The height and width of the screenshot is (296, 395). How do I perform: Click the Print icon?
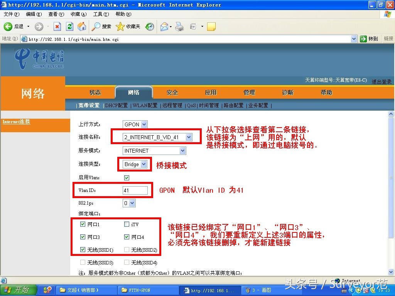[x=179, y=27]
